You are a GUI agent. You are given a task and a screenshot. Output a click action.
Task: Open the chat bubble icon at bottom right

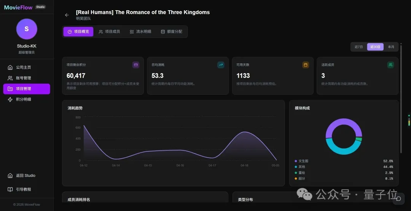[x=399, y=199]
